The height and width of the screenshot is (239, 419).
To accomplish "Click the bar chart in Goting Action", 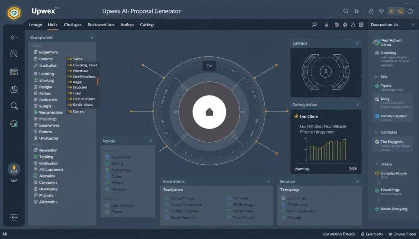I will point(325,150).
